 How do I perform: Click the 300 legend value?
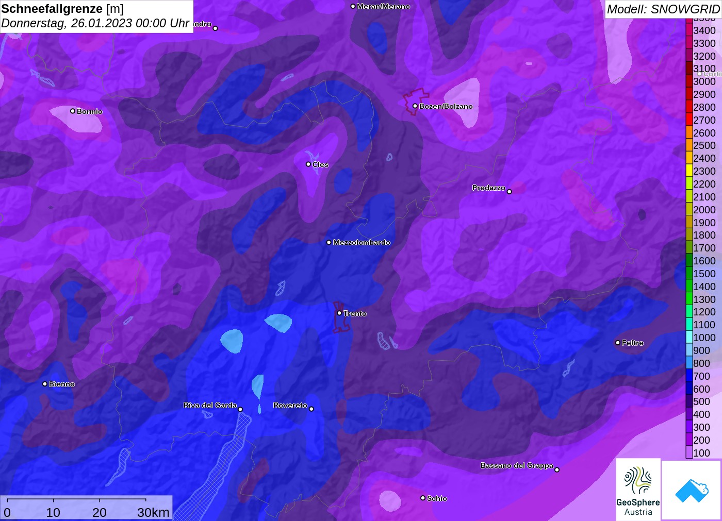[x=701, y=427]
